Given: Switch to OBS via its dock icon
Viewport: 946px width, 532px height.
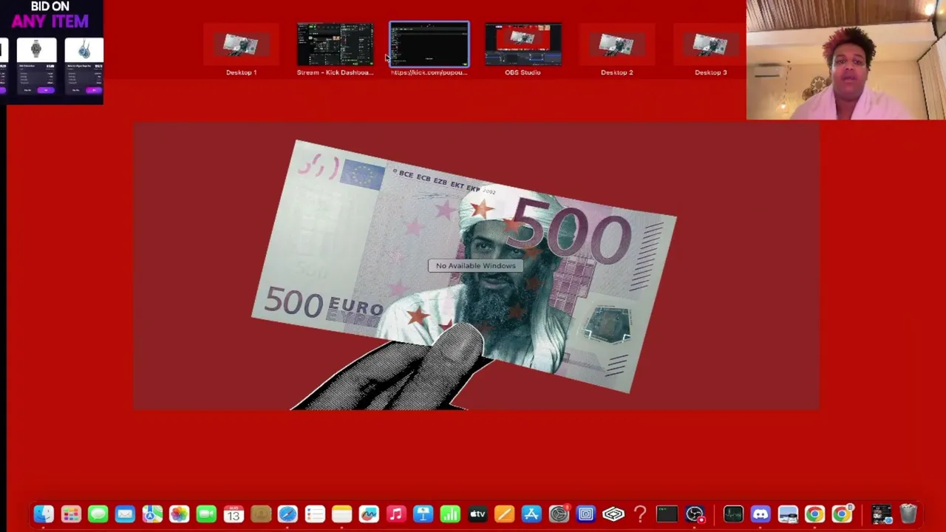Looking at the screenshot, I should (x=694, y=514).
